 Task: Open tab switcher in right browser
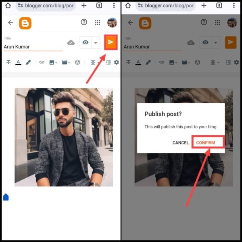coord(219,6)
